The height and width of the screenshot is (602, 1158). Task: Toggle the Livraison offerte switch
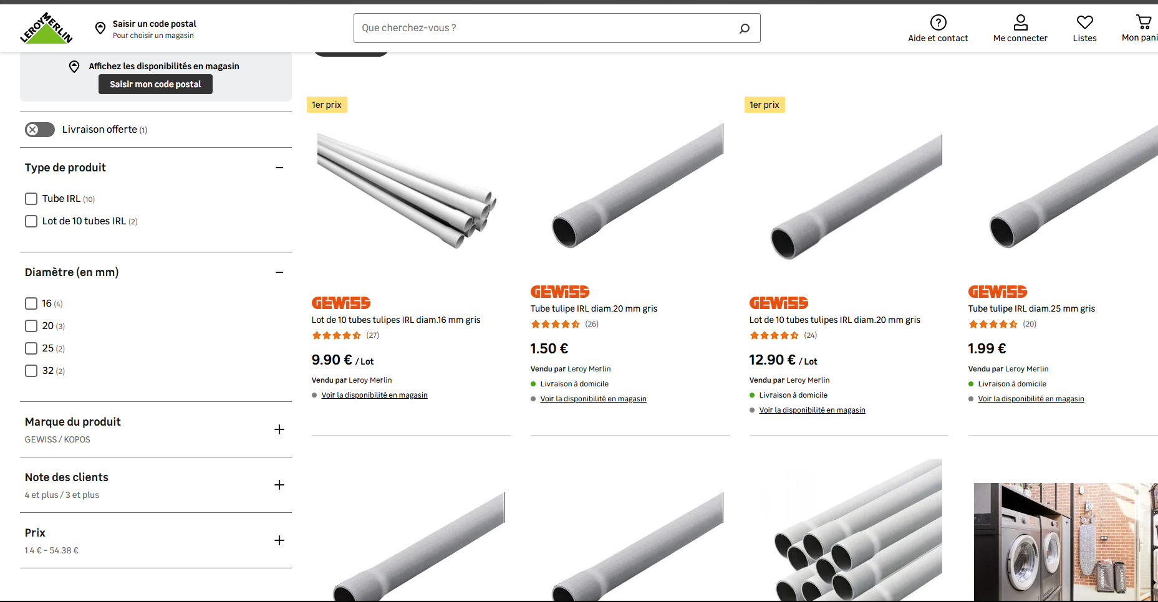tap(40, 130)
